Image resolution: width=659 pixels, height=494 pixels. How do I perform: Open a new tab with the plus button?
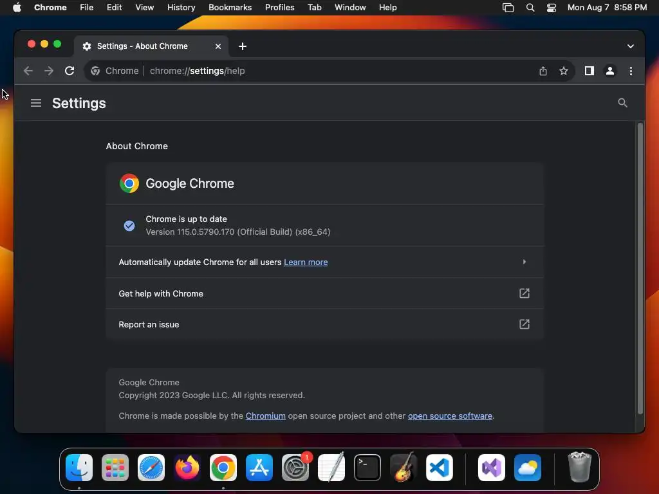click(243, 46)
